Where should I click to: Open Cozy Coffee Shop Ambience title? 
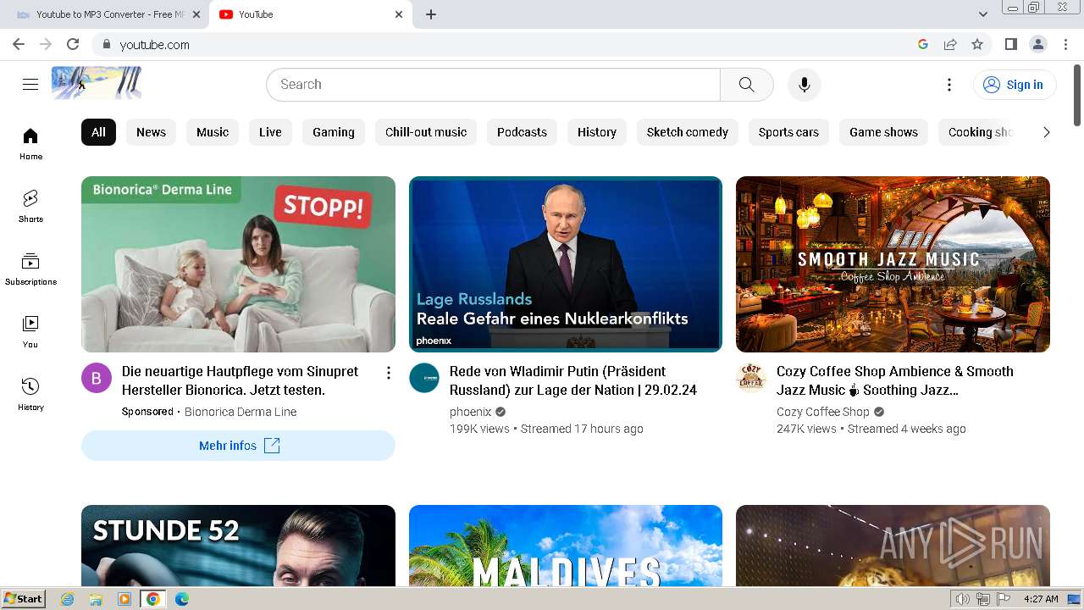point(895,380)
